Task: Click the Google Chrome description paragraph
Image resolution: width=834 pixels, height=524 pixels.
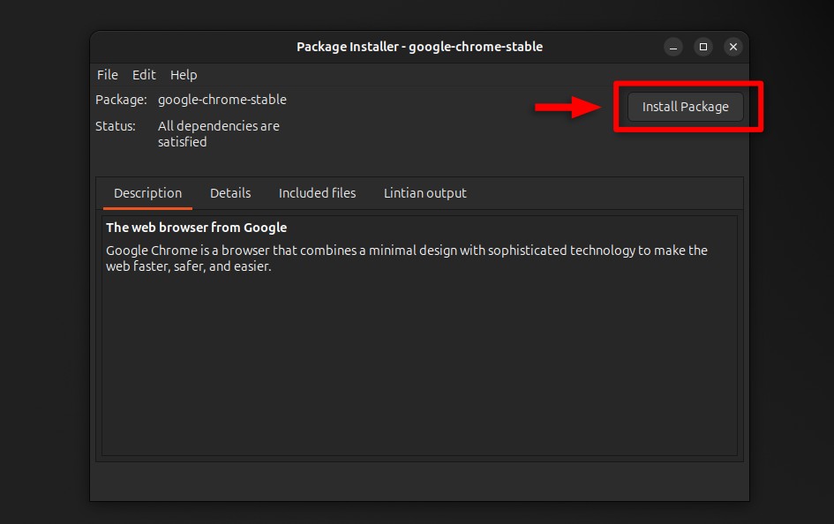Action: coord(406,258)
